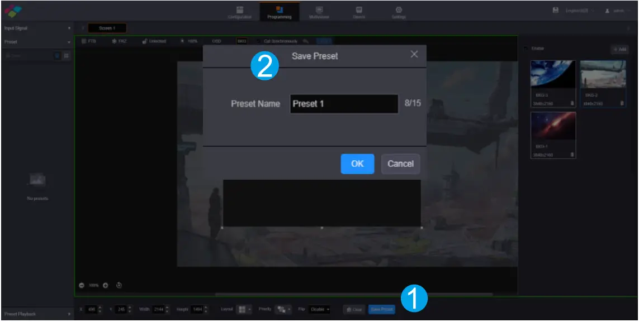Collapse the Preset section

[37, 42]
